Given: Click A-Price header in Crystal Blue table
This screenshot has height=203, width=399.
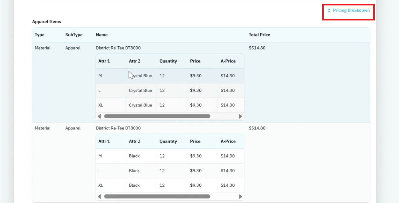Looking at the screenshot, I should tap(228, 61).
